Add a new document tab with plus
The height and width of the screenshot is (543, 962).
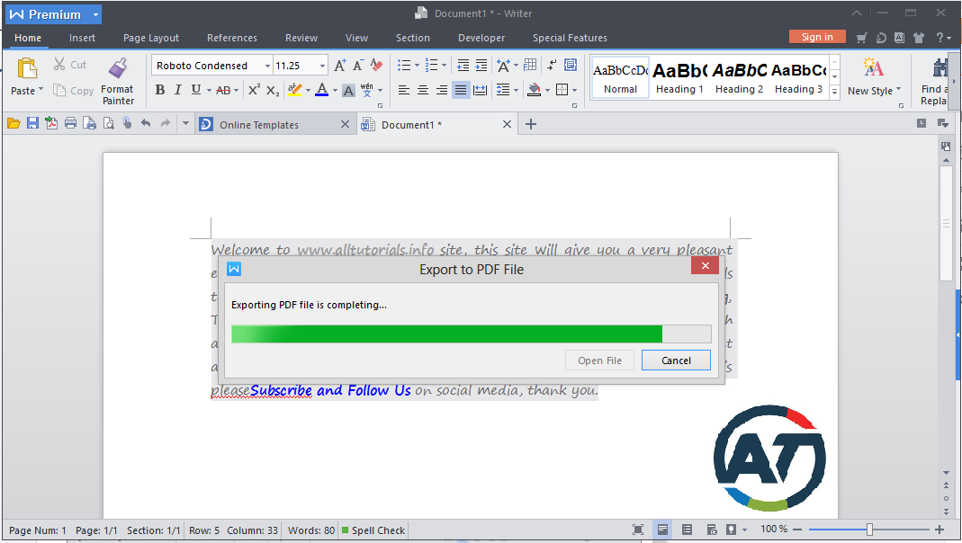pyautogui.click(x=531, y=124)
